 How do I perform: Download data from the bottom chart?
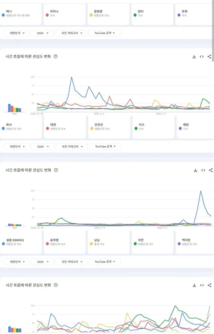194,285
